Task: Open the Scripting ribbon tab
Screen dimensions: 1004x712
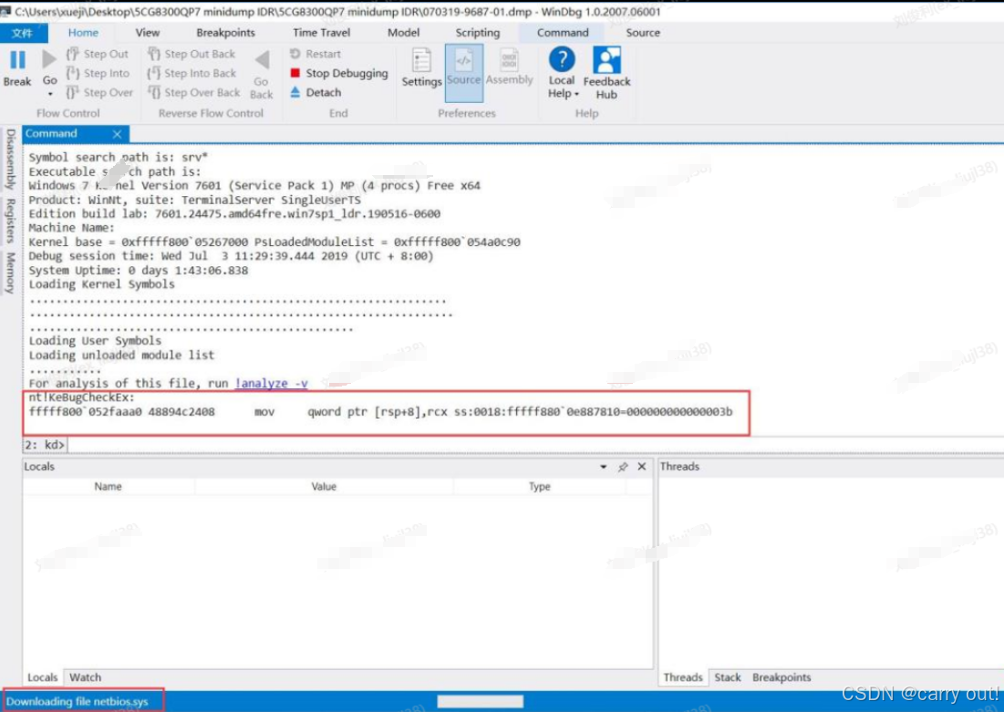Action: click(x=477, y=33)
